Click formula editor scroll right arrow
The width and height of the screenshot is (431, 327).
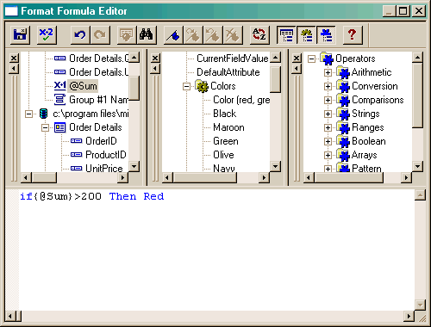click(409, 317)
